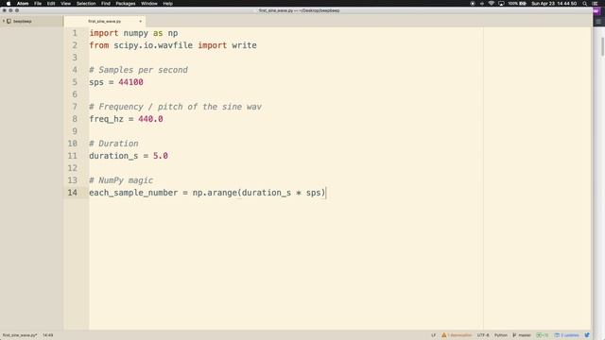The height and width of the screenshot is (340, 605).
Task: Click line number 5 in gutter
Action: (75, 82)
